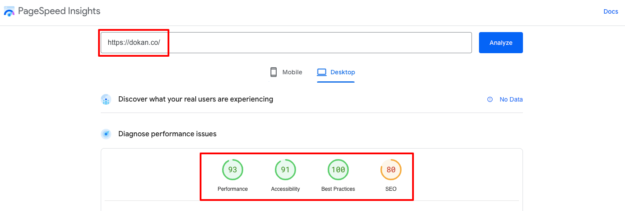The image size is (625, 211).
Task: Click "Discover what your real users are experiencing" heading
Action: [196, 99]
